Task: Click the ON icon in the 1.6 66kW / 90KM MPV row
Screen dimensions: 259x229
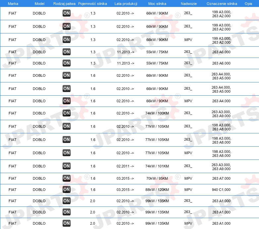Action: coord(67,101)
